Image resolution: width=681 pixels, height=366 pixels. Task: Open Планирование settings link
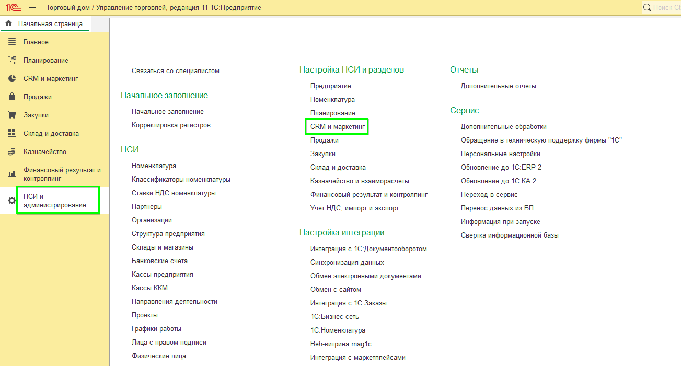pos(333,113)
